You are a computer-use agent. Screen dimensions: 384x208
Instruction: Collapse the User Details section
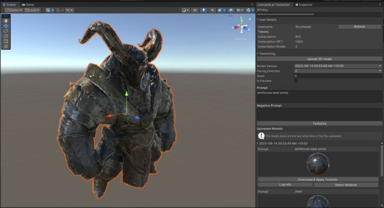click(258, 20)
